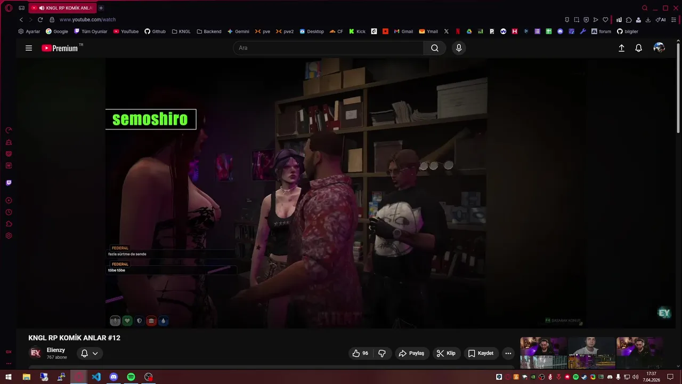Click the magnifier search button
This screenshot has width=682, height=384.
(x=435, y=48)
